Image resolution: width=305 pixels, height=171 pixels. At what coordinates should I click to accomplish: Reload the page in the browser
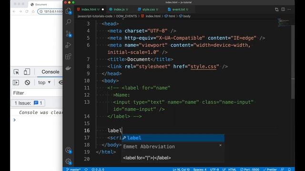tap(27, 11)
